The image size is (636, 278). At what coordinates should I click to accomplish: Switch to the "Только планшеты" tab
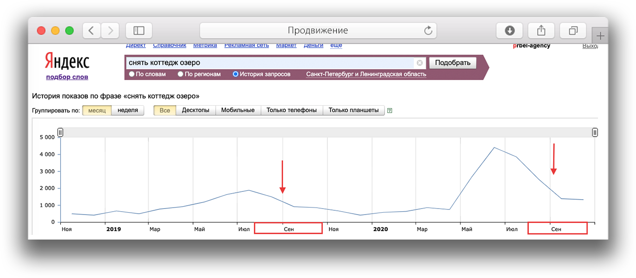click(353, 110)
